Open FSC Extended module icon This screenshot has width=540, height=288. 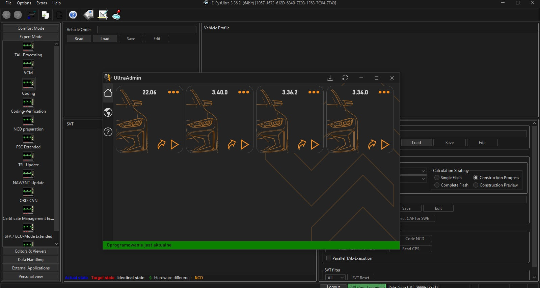click(28, 138)
